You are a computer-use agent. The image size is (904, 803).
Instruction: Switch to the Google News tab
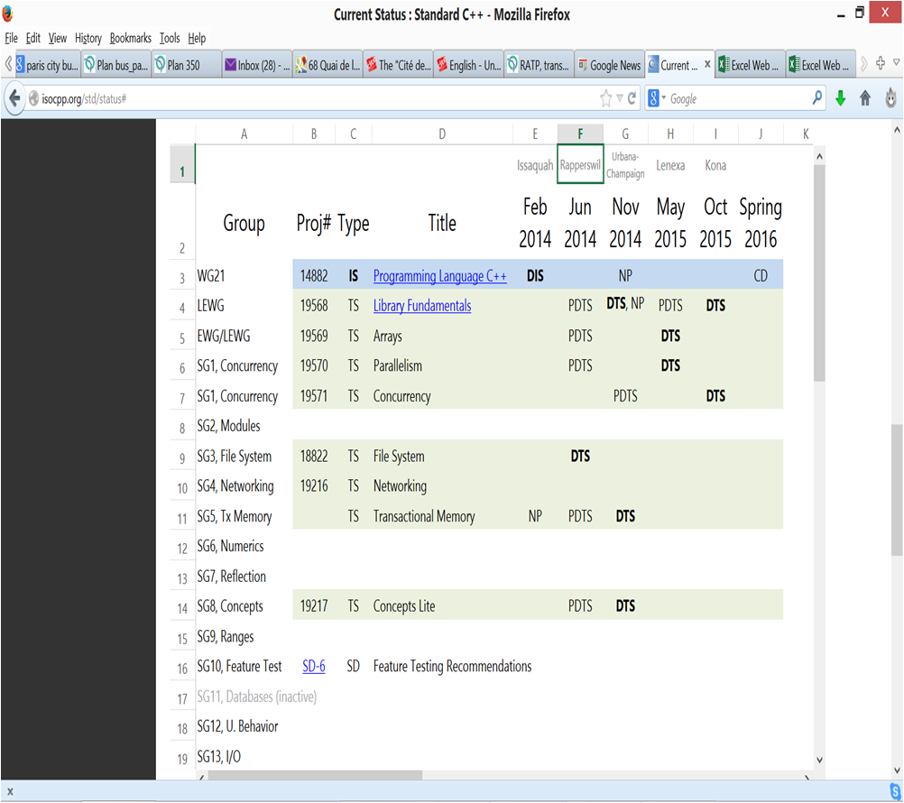[609, 65]
